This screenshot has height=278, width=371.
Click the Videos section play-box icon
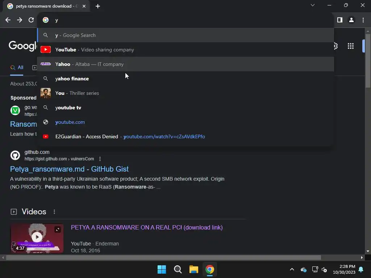[x=14, y=211]
